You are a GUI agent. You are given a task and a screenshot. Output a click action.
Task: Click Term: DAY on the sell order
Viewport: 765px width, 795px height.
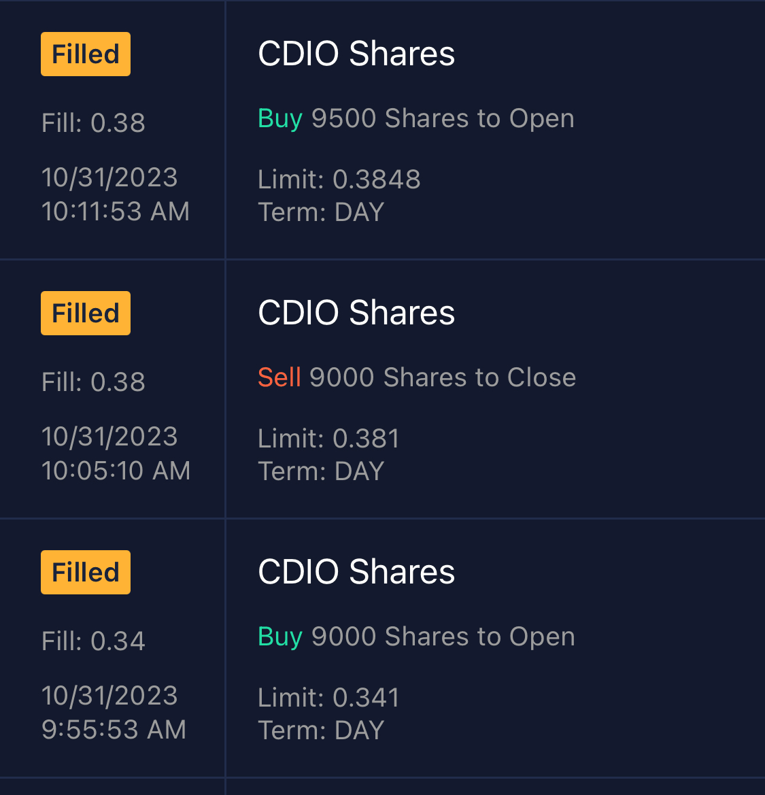pyautogui.click(x=321, y=471)
